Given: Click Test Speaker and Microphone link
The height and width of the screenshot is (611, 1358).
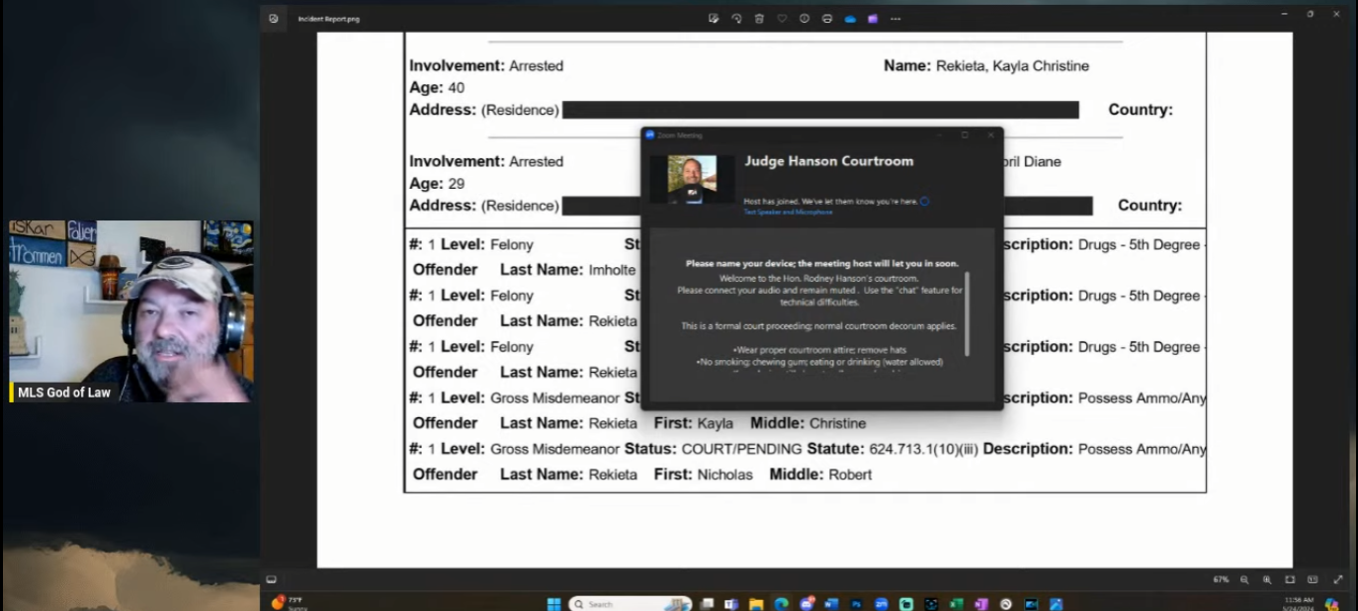Looking at the screenshot, I should click(788, 212).
